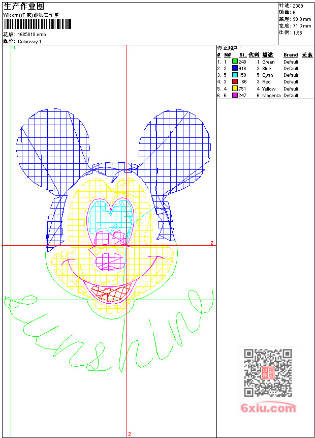315x438 pixels.
Task: Click the colors count line 颜色: 6
Action: pos(287,12)
